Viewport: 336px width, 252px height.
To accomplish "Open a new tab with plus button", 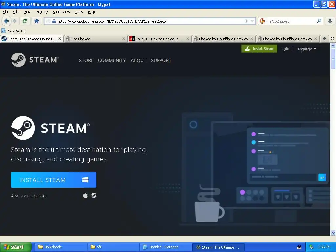I will pyautogui.click(x=325, y=39).
